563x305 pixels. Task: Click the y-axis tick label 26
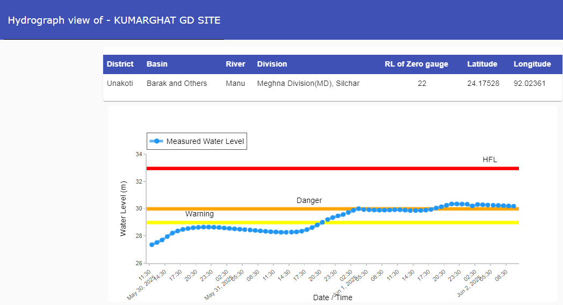click(x=139, y=263)
